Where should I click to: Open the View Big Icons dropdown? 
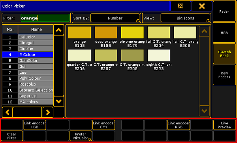185,18
